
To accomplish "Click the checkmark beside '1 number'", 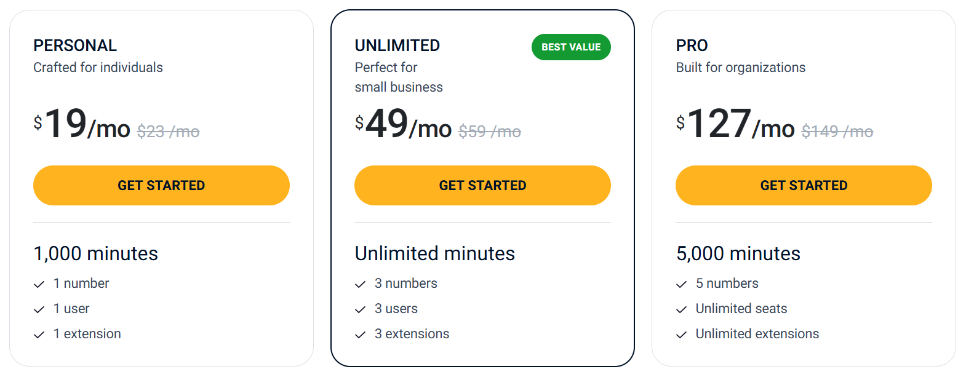I will [38, 284].
